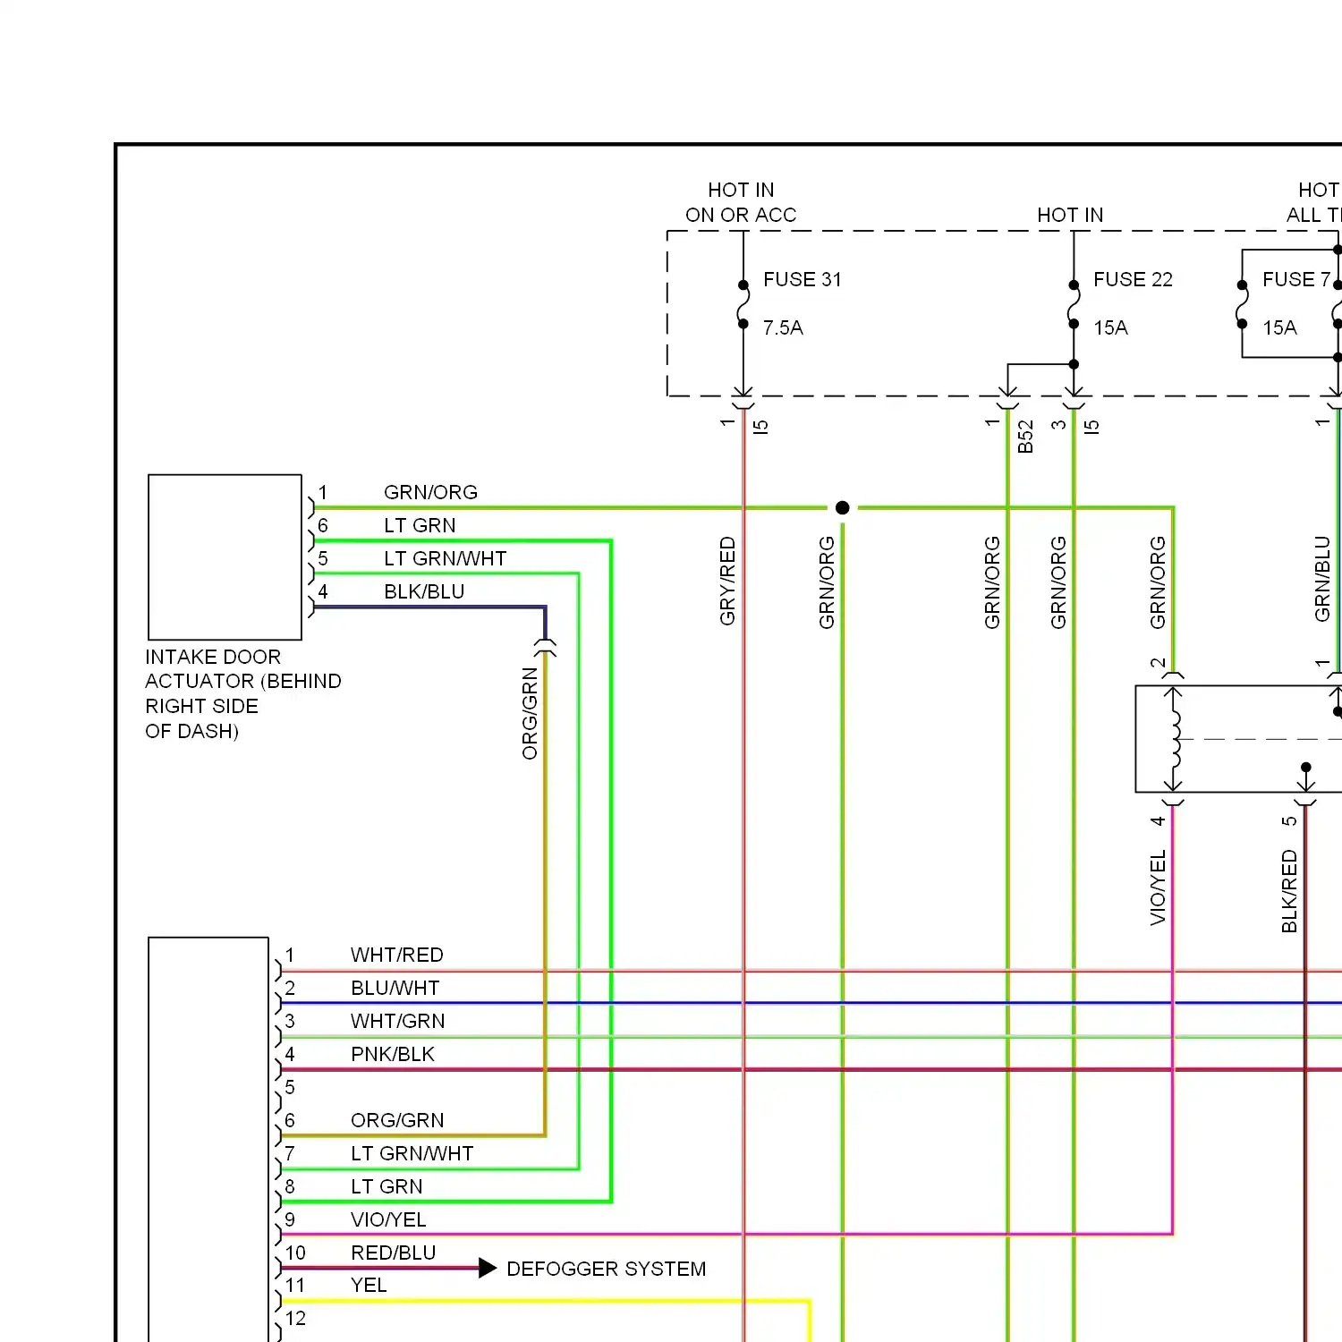Click the WHT/RED label at pin 1
This screenshot has height=1342, width=1342.
[396, 955]
